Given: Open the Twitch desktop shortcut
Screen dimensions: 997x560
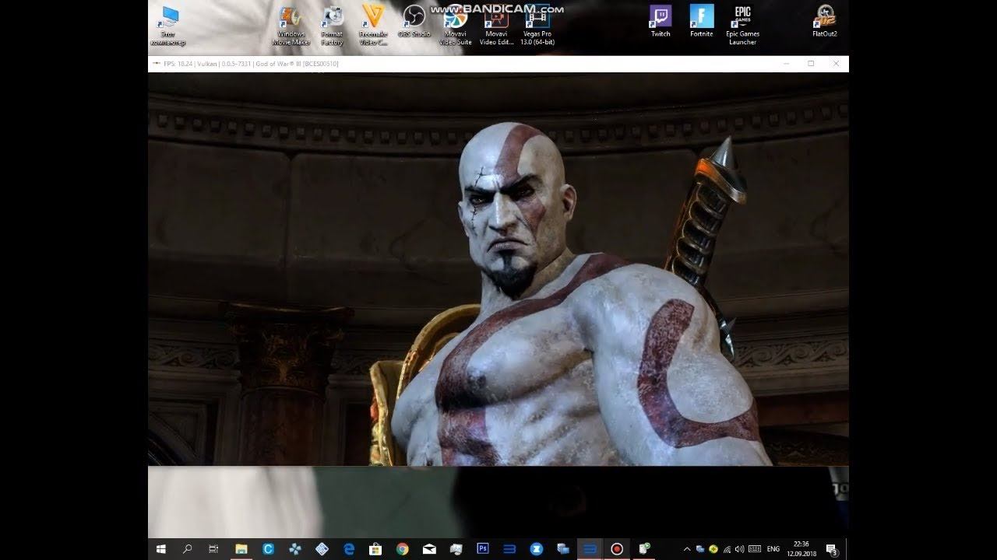Looking at the screenshot, I should pos(661,22).
